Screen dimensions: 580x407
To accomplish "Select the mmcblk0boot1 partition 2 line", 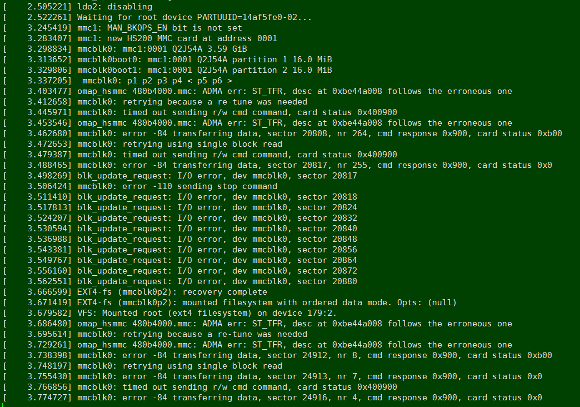I will pyautogui.click(x=204, y=70).
